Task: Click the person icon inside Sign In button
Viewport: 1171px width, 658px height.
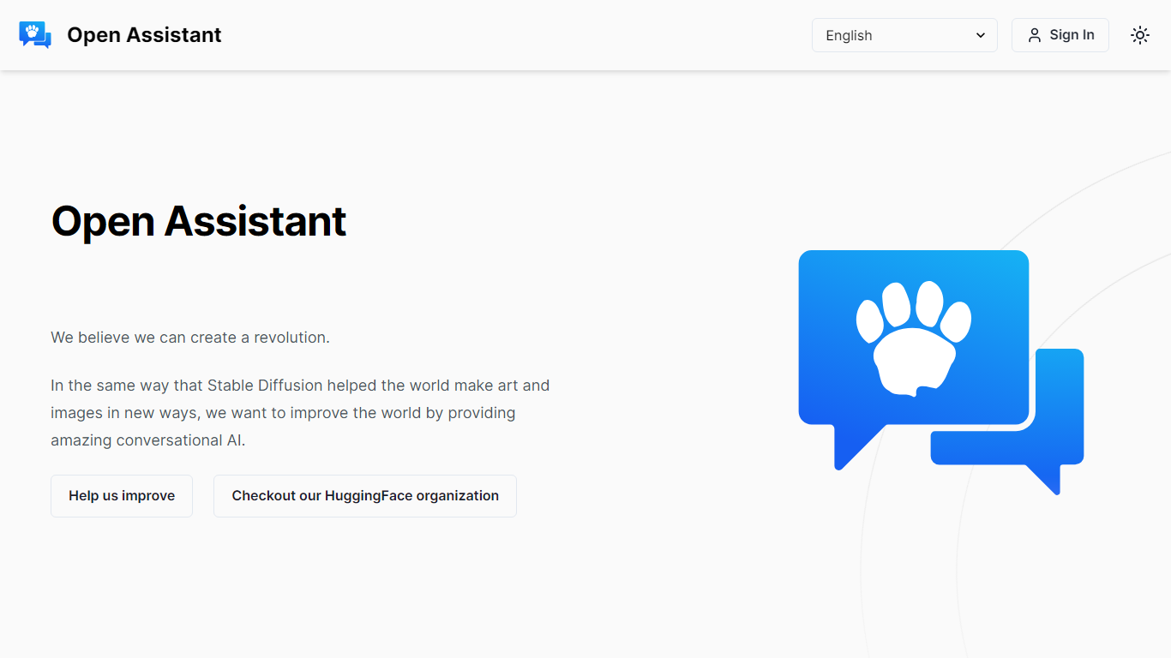Action: click(1035, 35)
